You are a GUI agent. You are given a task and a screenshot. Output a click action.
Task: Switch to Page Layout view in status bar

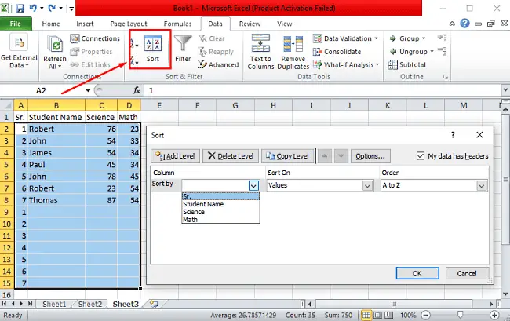click(377, 315)
